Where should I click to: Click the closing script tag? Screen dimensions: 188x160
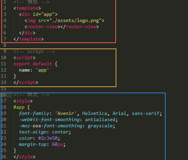click(26, 83)
